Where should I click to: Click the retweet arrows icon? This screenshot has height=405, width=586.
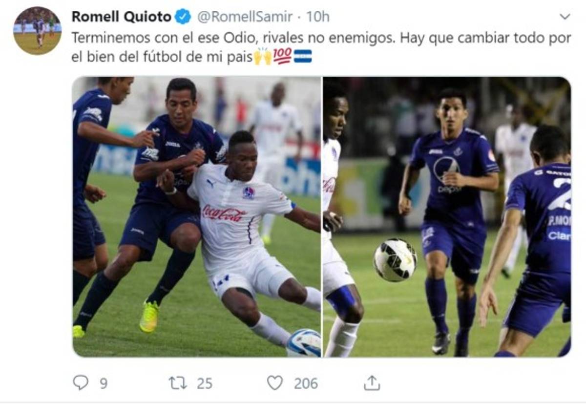click(x=178, y=383)
